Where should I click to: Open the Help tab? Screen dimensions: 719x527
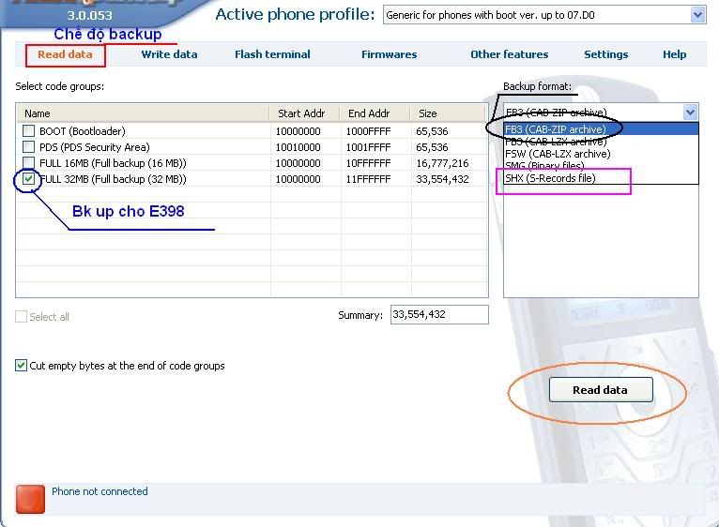click(674, 54)
